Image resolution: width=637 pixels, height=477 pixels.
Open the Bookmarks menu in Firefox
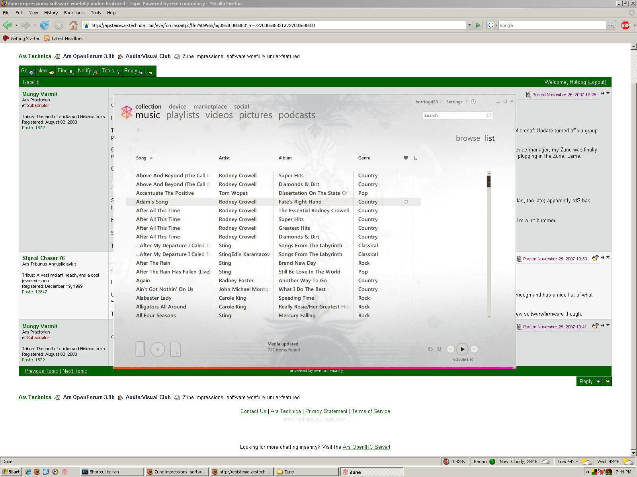point(74,13)
